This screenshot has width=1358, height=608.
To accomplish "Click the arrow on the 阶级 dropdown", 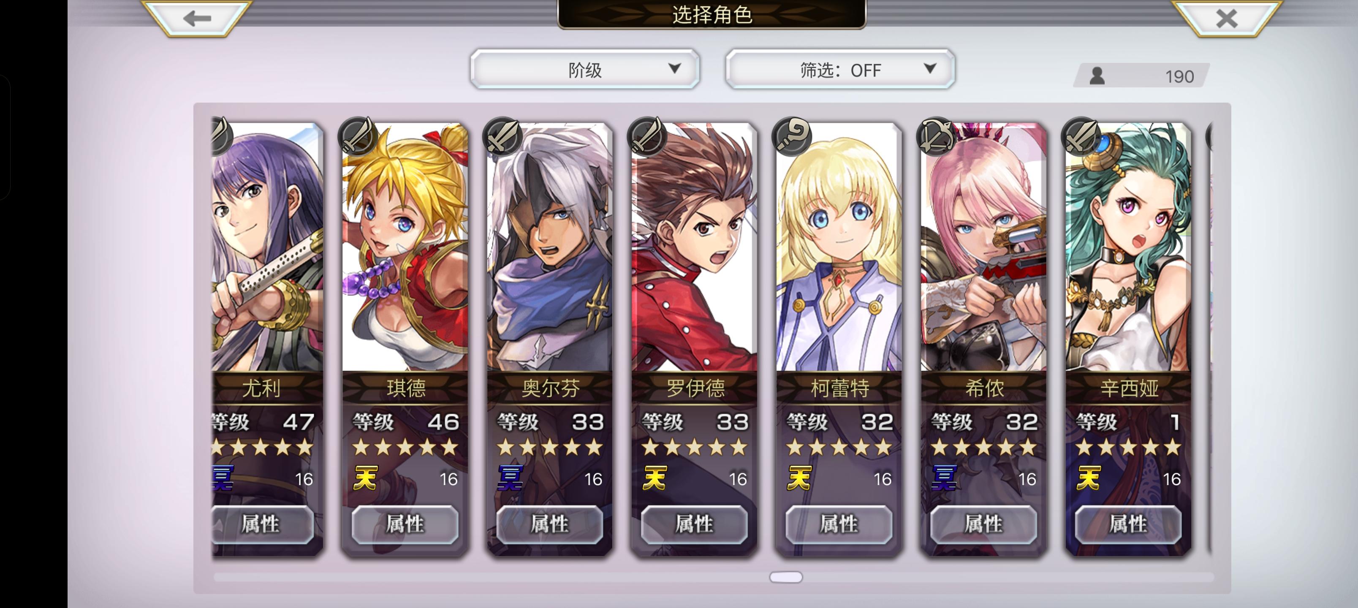I will click(x=674, y=68).
